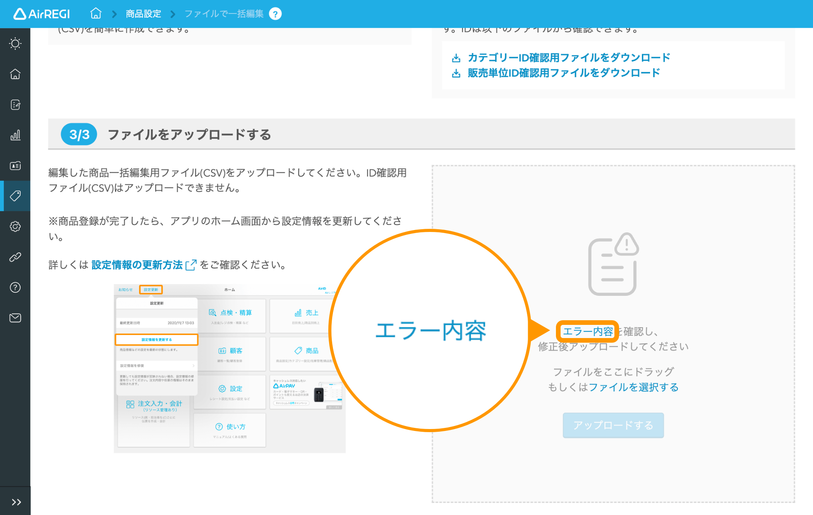The image size is (813, 515).
Task: Click the home icon in the breadcrumb bar
Action: click(95, 13)
